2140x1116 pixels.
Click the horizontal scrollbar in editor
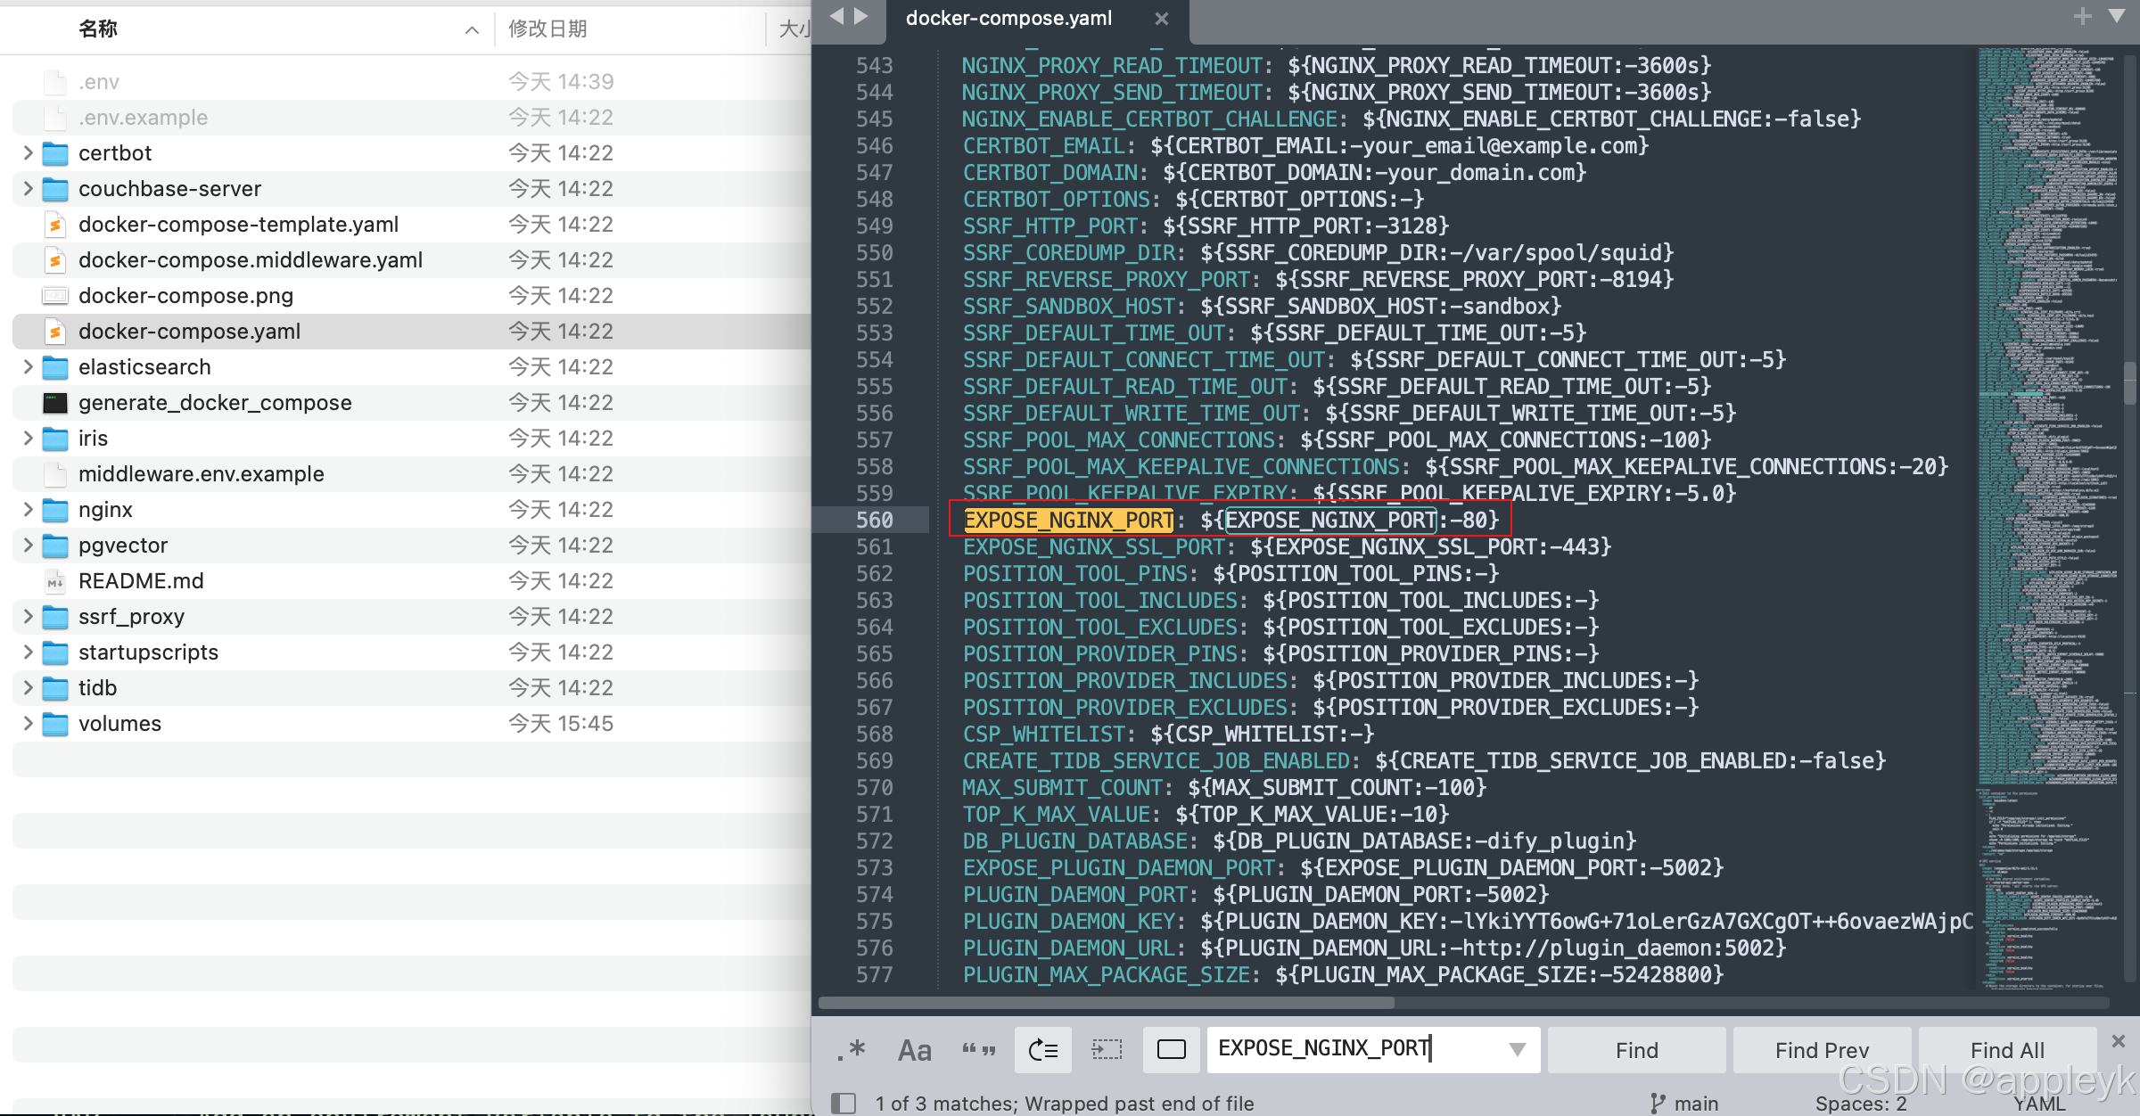pos(1106,1002)
